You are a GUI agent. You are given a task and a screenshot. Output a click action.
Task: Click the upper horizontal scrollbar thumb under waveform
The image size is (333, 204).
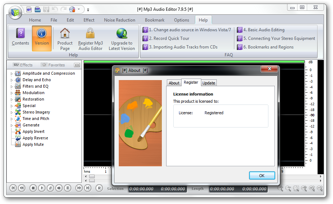click(x=92, y=176)
